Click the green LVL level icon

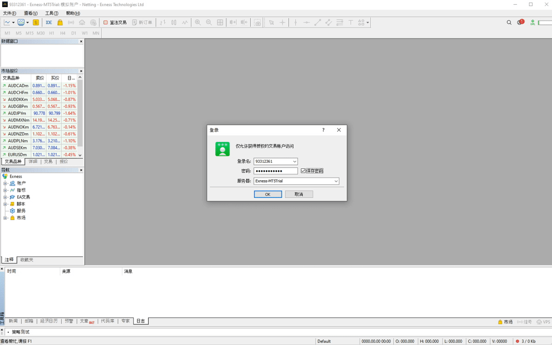click(x=533, y=22)
